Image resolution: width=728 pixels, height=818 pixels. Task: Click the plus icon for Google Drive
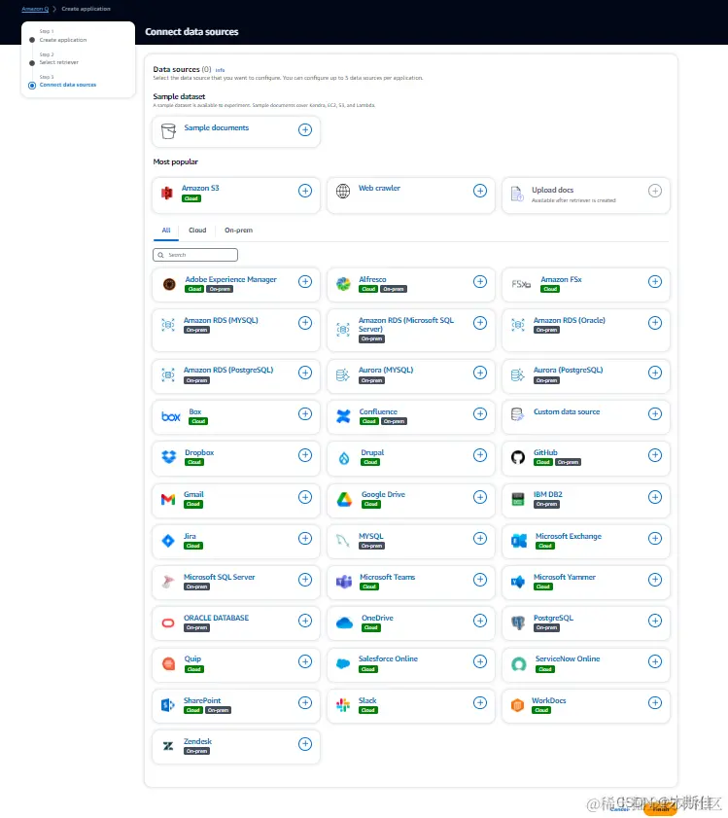(480, 497)
